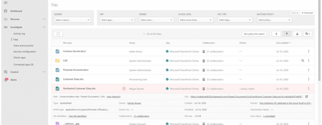This screenshot has width=322, height=125.
Task: Tick the select-all files checkbox
Action: click(x=58, y=34)
